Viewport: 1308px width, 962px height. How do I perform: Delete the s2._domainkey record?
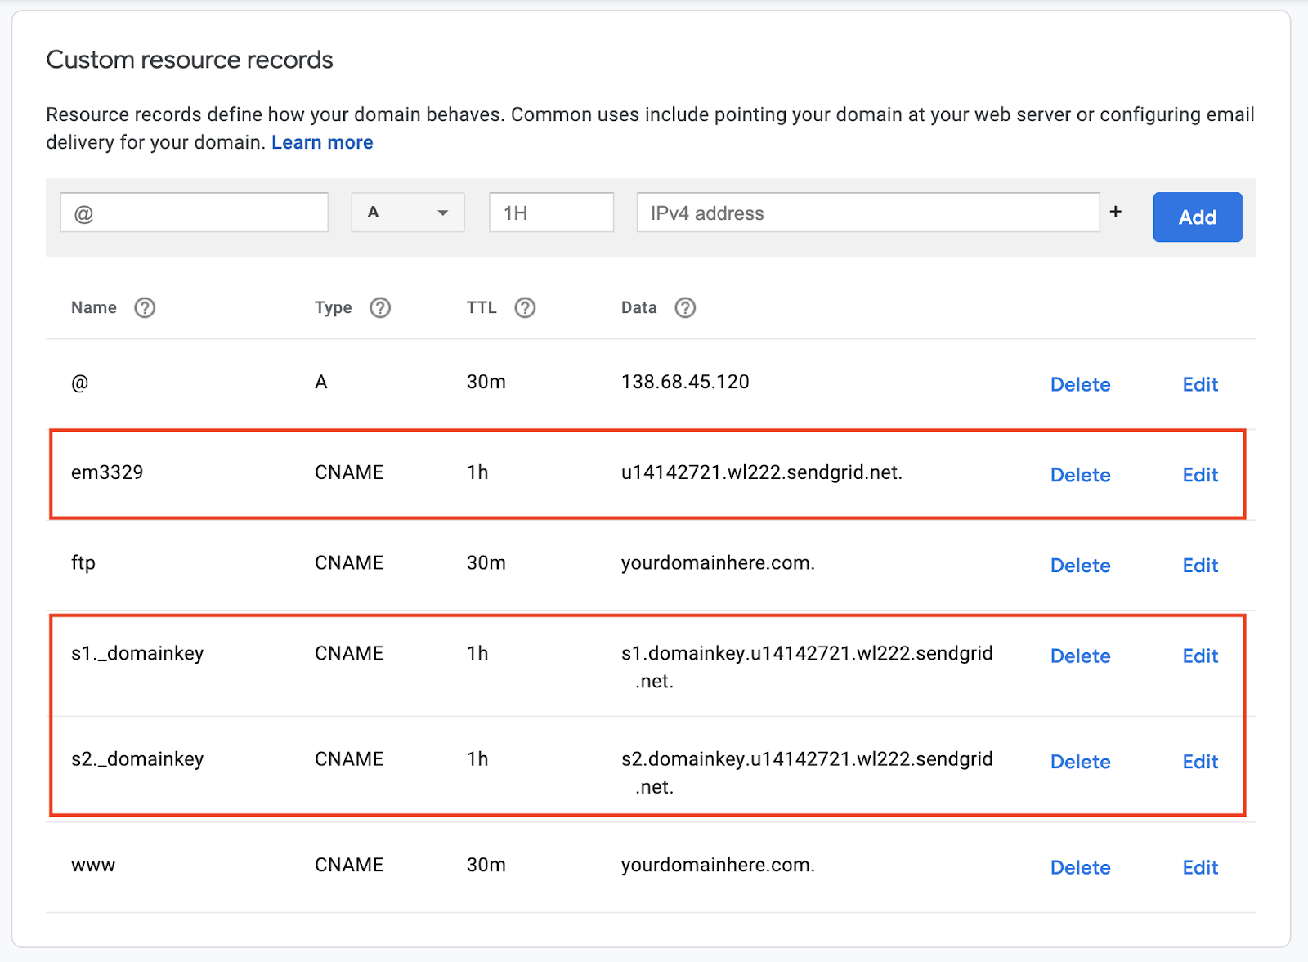(x=1080, y=762)
